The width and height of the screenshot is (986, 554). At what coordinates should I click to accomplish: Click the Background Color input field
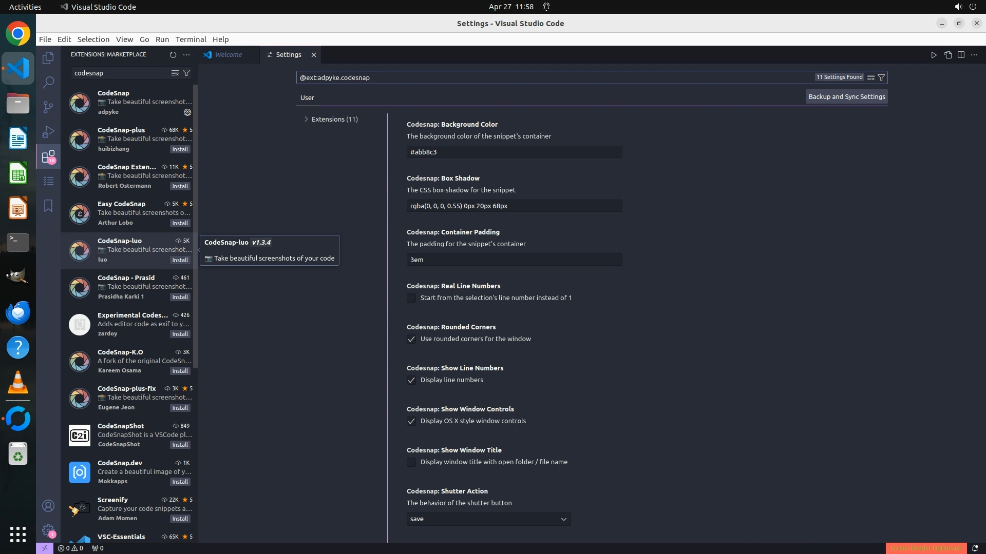pos(514,152)
